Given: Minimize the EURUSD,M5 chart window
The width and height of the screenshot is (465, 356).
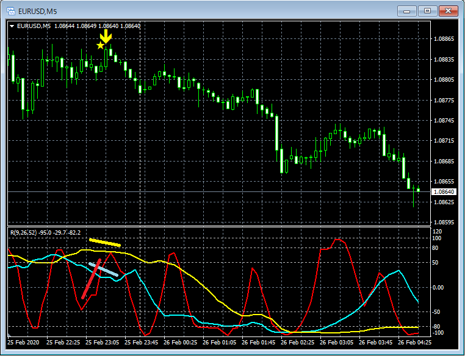Looking at the screenshot, I should 407,11.
